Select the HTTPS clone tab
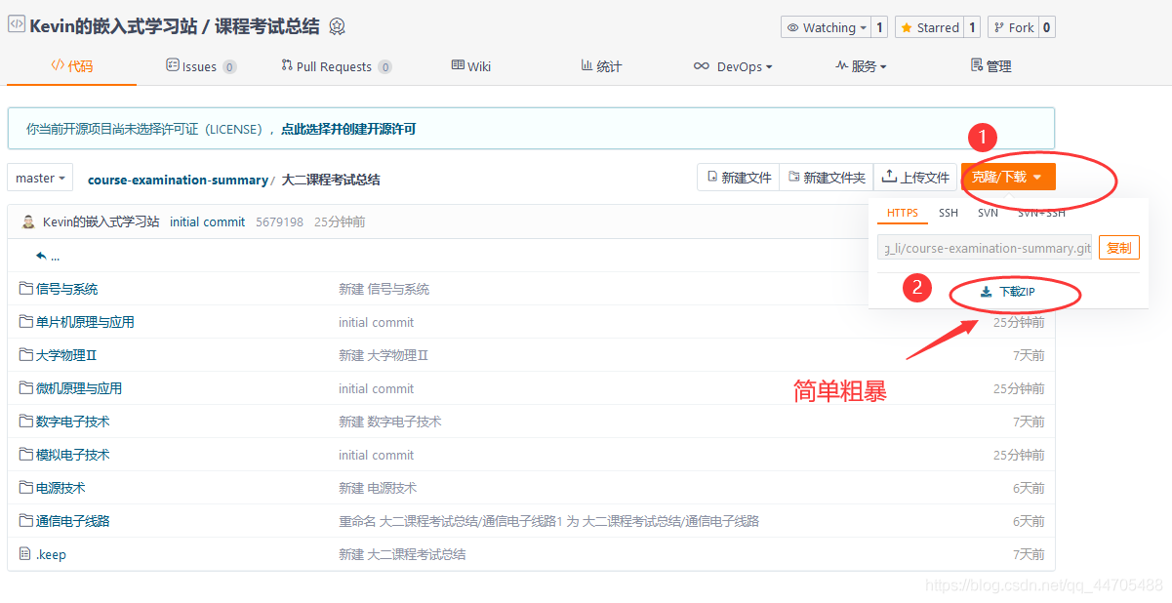This screenshot has width=1172, height=603. (x=903, y=213)
